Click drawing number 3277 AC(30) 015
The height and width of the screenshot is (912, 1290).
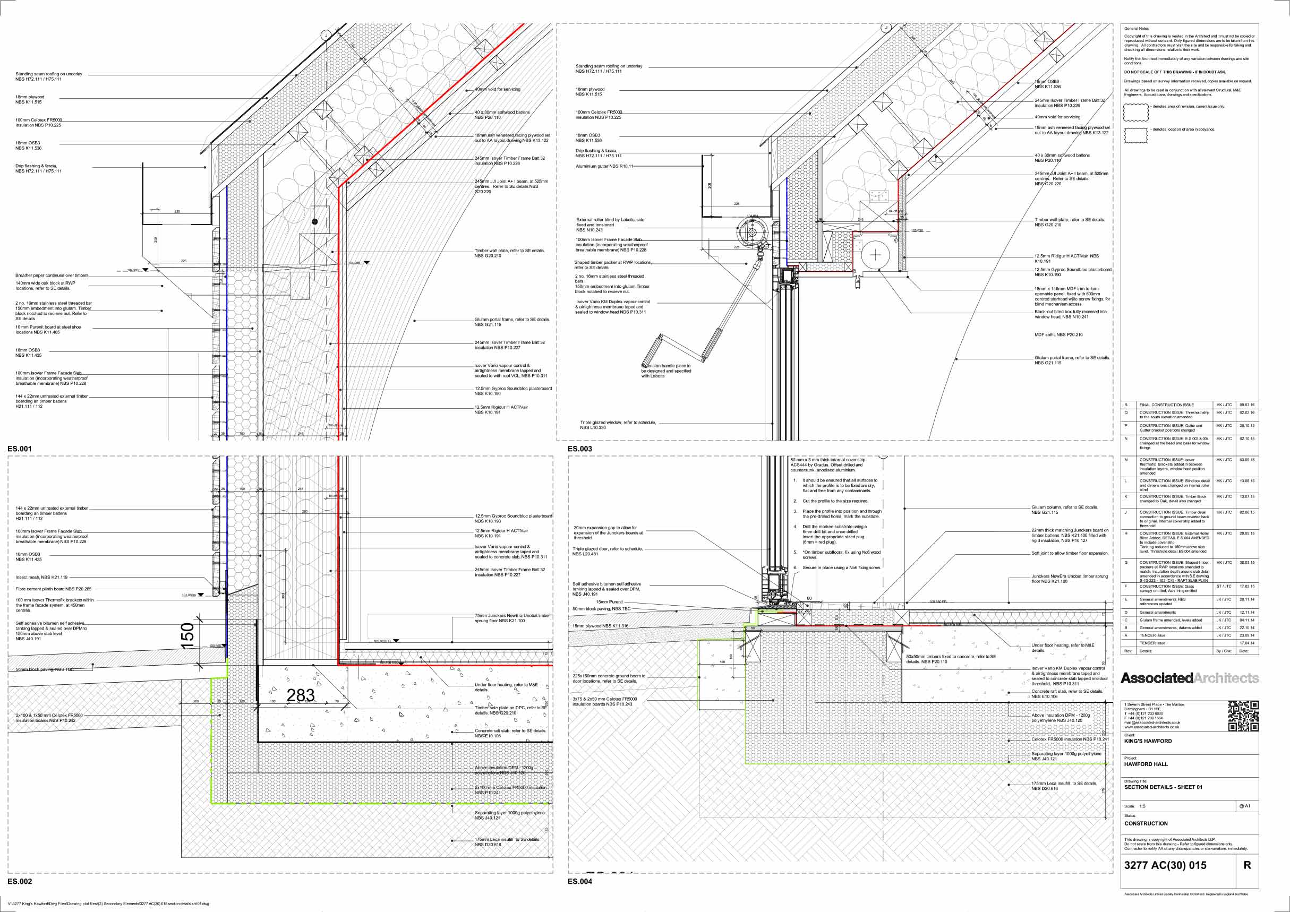(x=1165, y=865)
